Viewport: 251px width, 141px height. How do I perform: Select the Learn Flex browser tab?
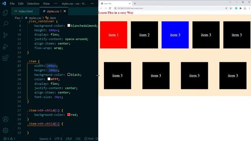coord(116,4)
